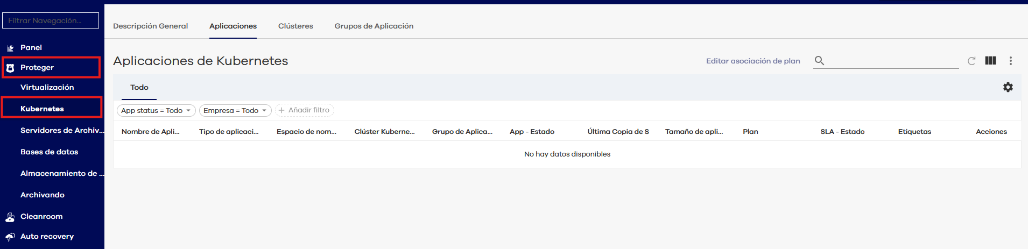
Task: Sort by Tamaño de apli... column header
Action: pyautogui.click(x=694, y=131)
